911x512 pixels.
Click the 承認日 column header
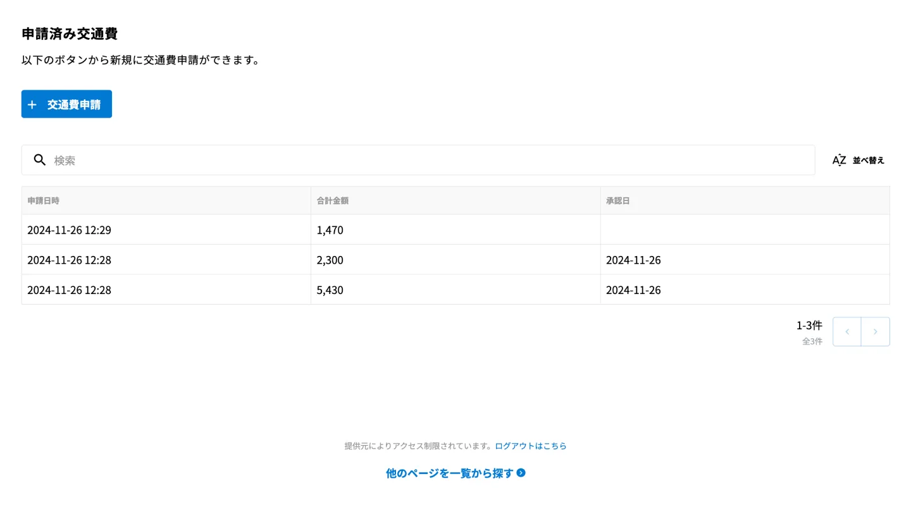617,201
